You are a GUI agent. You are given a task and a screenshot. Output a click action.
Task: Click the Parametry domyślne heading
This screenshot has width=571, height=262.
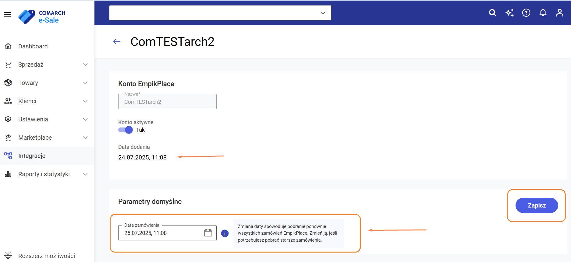[x=150, y=201]
